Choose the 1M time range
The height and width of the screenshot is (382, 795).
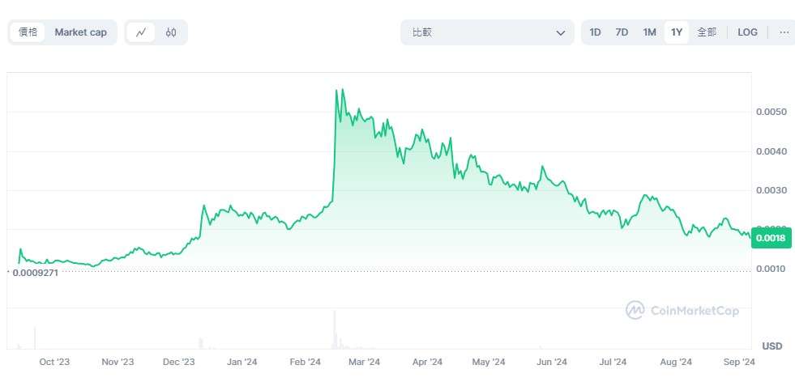click(649, 32)
